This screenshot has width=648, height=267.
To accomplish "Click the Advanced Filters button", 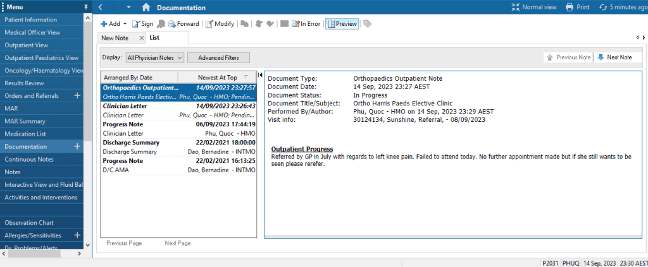I will click(x=218, y=57).
